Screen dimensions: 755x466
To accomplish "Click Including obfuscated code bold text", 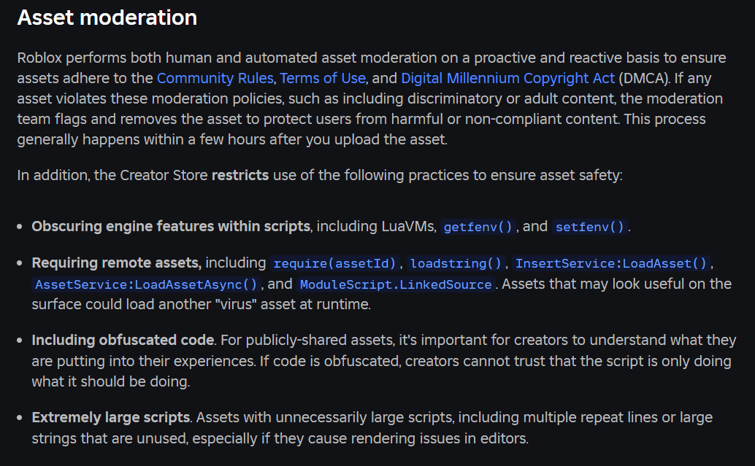I will [x=123, y=340].
